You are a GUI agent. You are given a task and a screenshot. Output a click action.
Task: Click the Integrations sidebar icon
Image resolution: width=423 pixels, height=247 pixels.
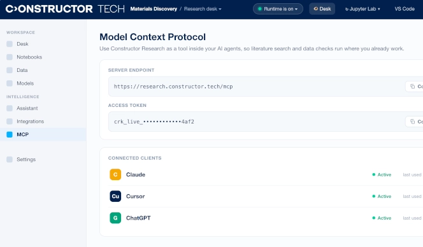click(x=10, y=122)
